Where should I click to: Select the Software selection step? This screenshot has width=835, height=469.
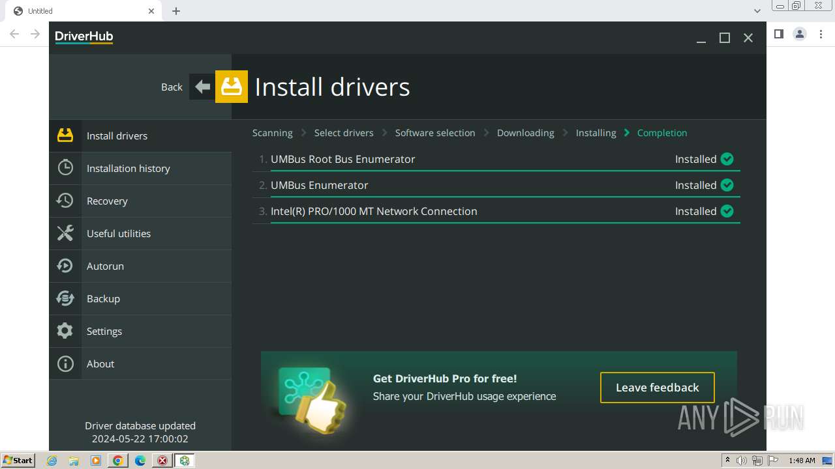click(x=435, y=133)
